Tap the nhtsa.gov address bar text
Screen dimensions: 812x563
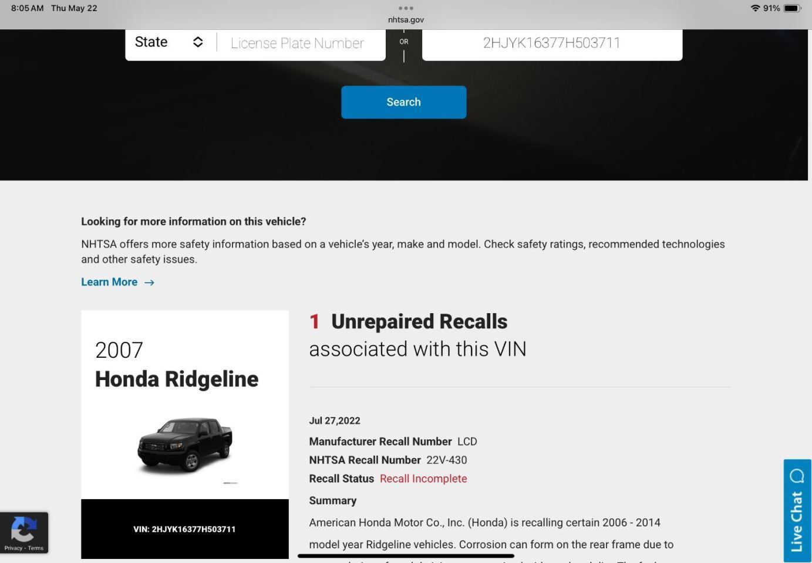(406, 19)
